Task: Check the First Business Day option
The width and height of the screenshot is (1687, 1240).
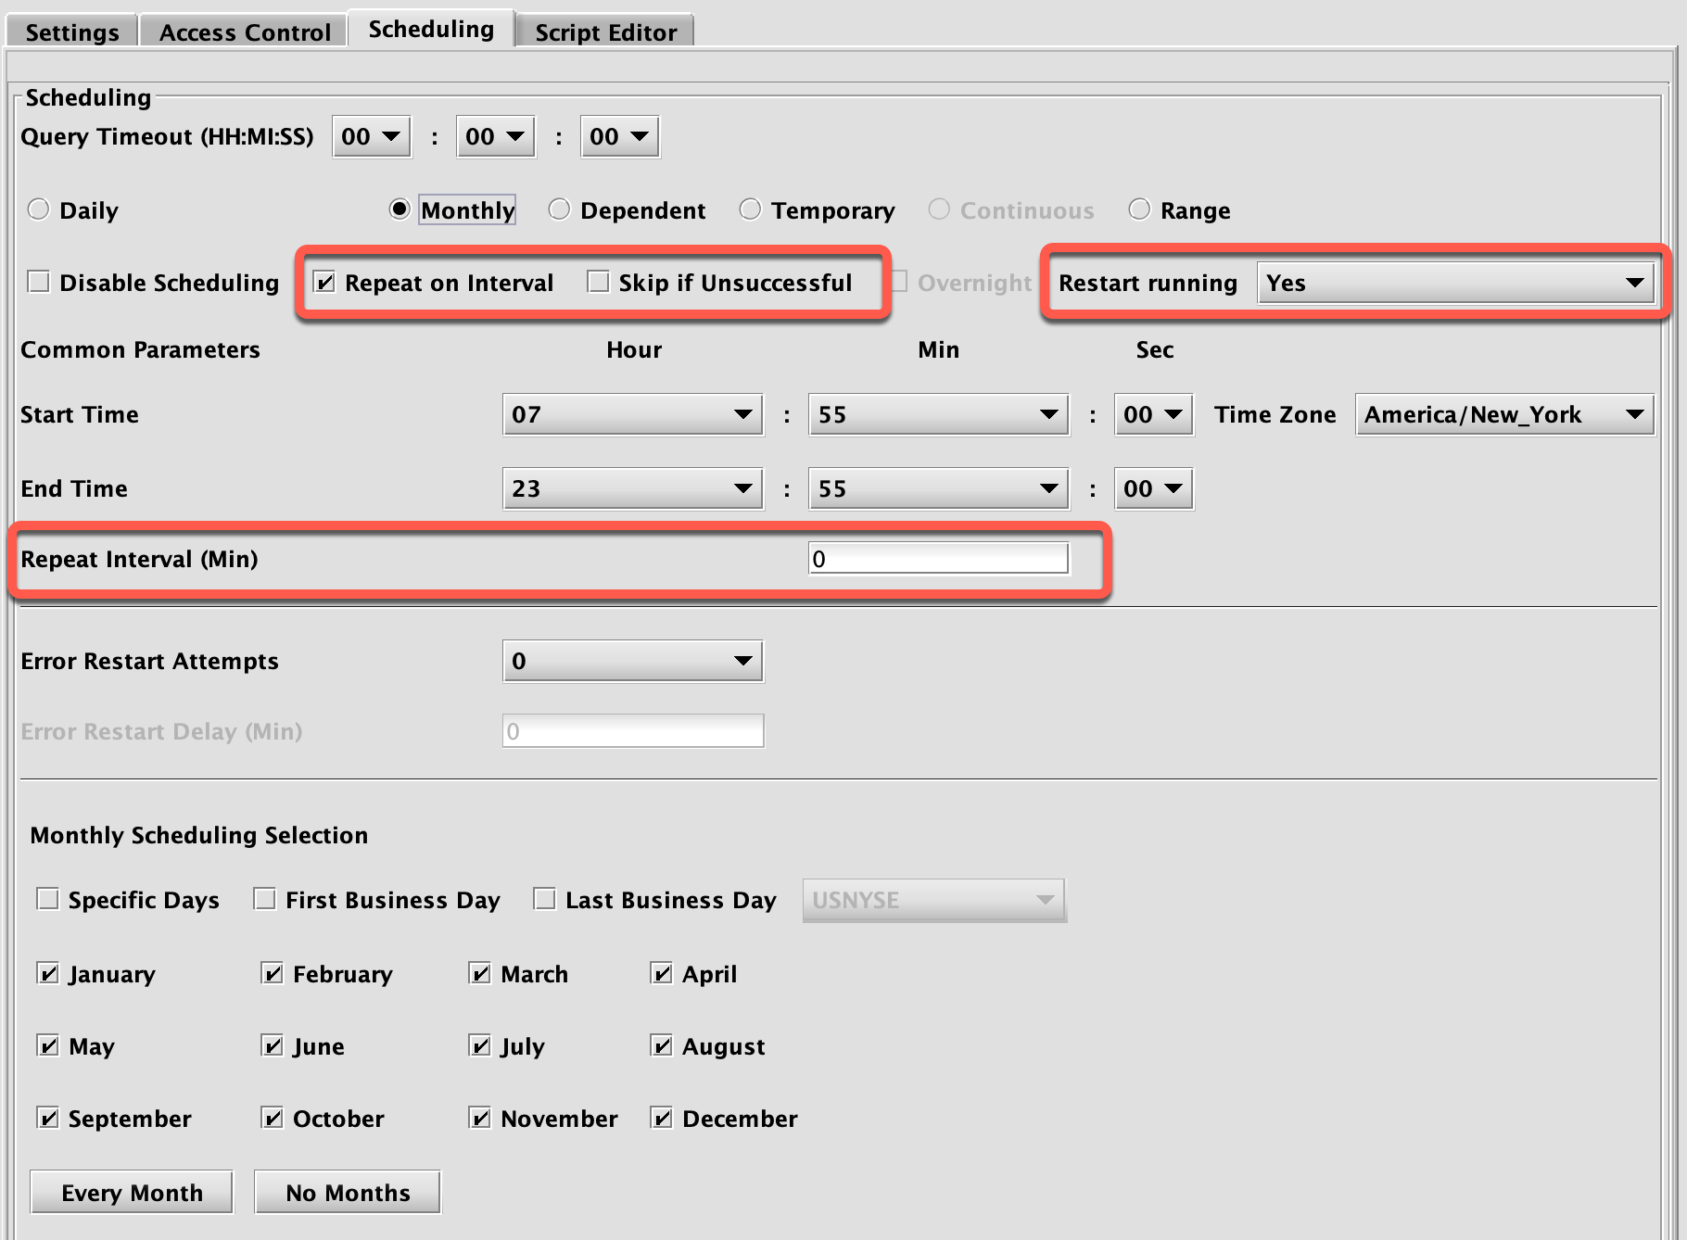Action: (265, 899)
